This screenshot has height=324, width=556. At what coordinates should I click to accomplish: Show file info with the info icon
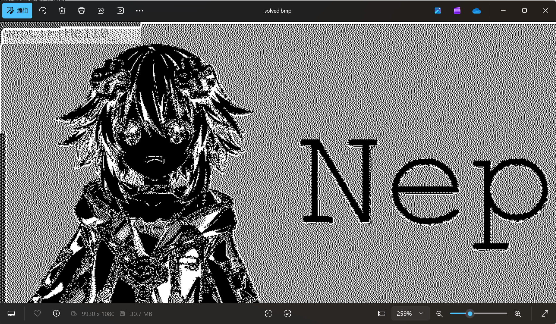pos(56,313)
